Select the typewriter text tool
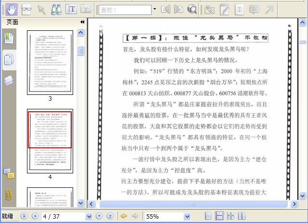The height and width of the screenshot is (223, 308). tap(240, 10)
